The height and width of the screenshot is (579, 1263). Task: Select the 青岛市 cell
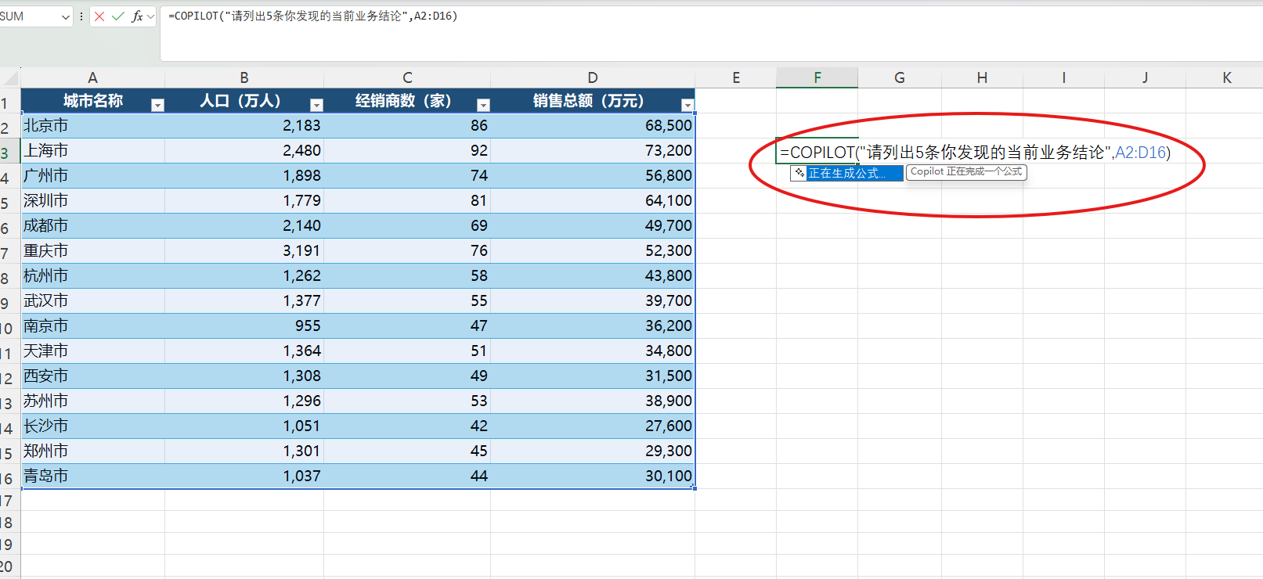pos(92,476)
